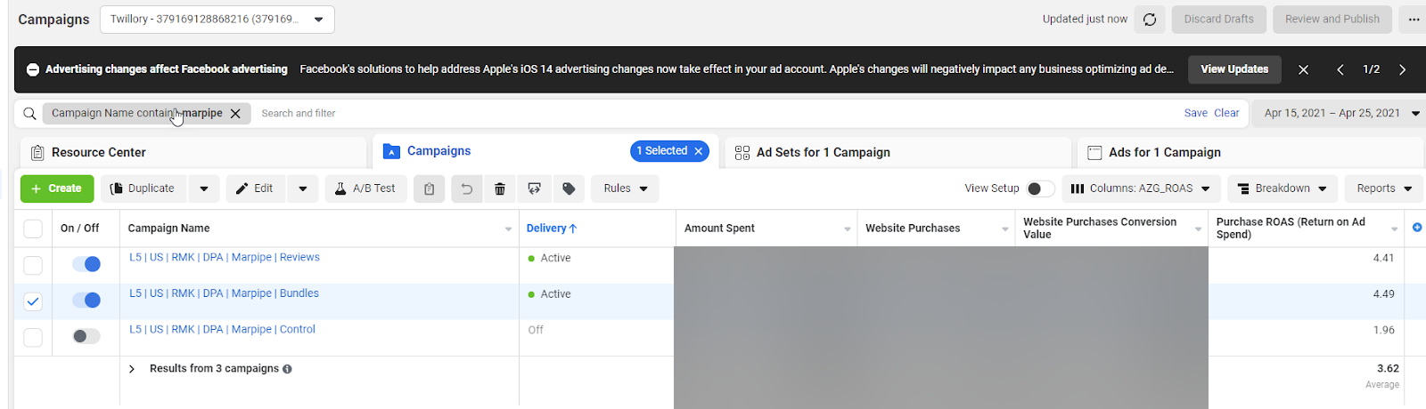The width and height of the screenshot is (1426, 409).
Task: Open Amount Spent column dropdown arrow
Action: coord(848,229)
